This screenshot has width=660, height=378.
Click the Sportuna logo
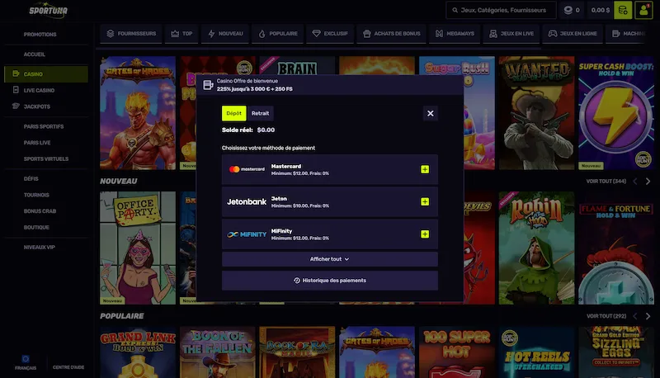pos(48,10)
